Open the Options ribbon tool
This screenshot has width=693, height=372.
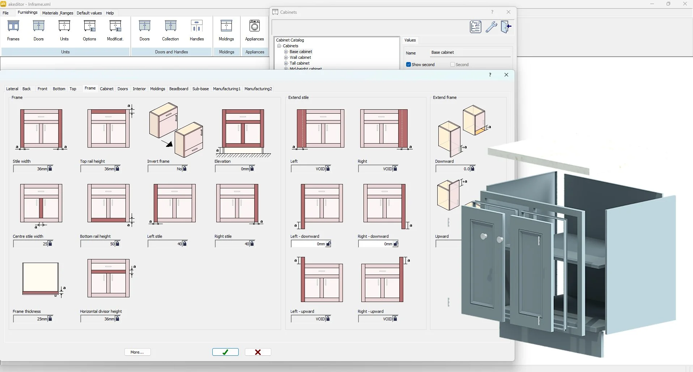(90, 31)
